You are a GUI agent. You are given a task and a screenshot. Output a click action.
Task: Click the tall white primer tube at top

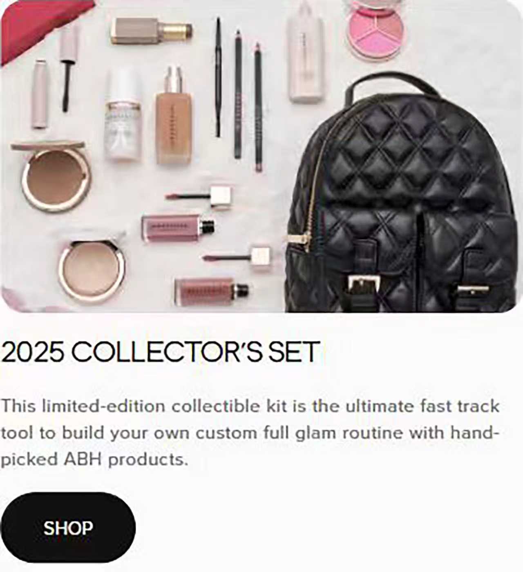tap(305, 51)
